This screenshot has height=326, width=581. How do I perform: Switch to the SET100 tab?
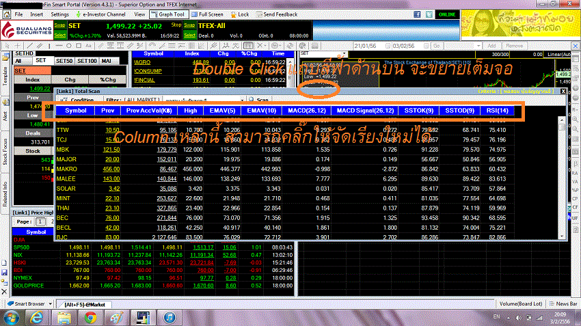tap(87, 61)
